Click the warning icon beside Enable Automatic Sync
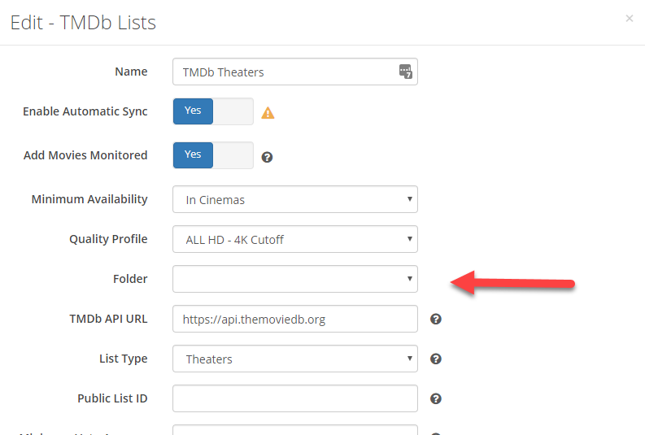This screenshot has height=435, width=645. click(268, 113)
